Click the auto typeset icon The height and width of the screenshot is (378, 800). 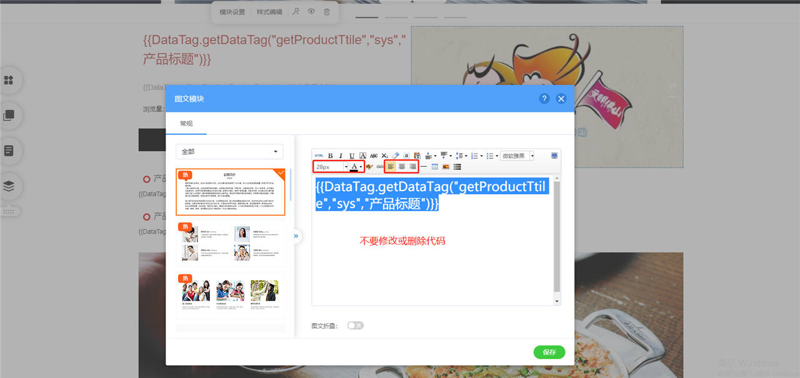click(x=406, y=156)
